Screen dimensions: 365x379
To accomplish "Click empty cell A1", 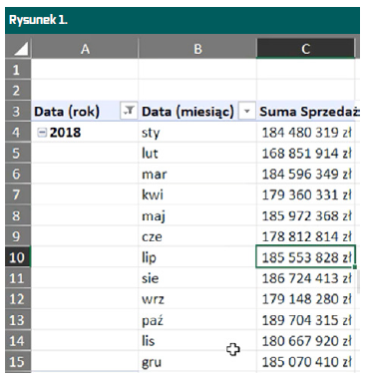I will [x=85, y=70].
